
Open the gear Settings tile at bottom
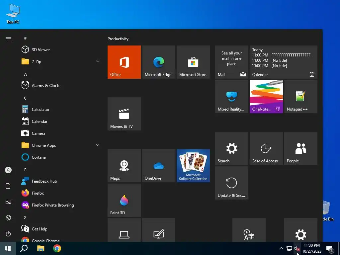click(x=301, y=230)
